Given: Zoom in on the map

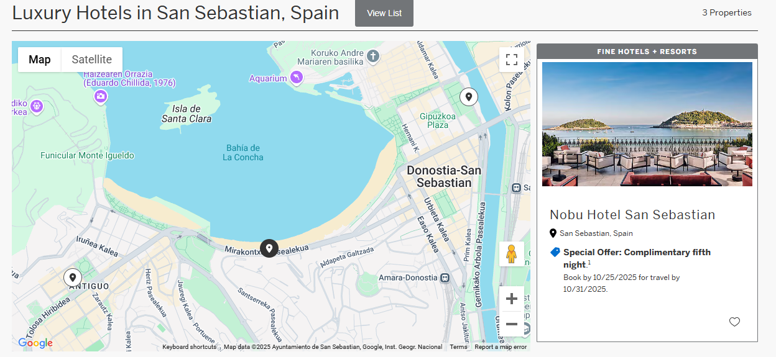Looking at the screenshot, I should pyautogui.click(x=512, y=299).
